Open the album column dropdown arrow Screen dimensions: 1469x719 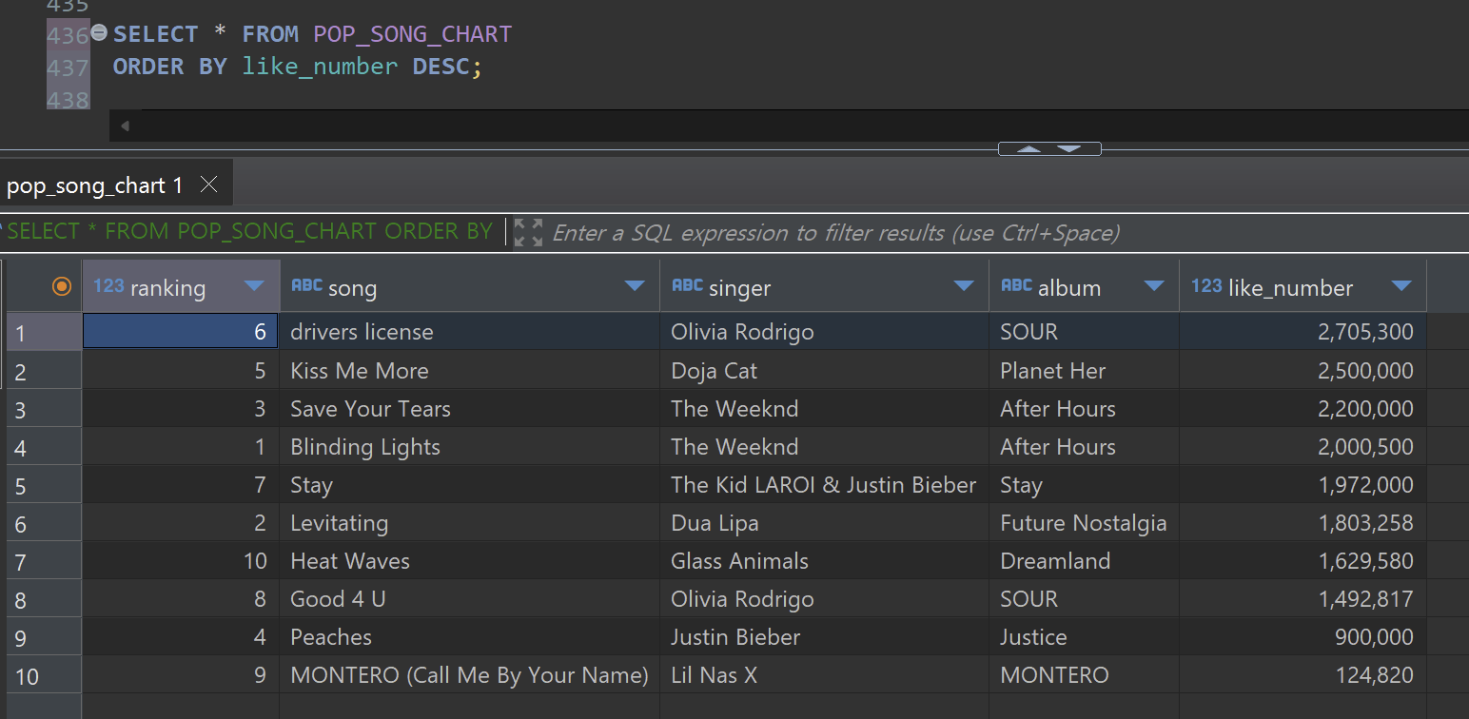[x=1154, y=286]
